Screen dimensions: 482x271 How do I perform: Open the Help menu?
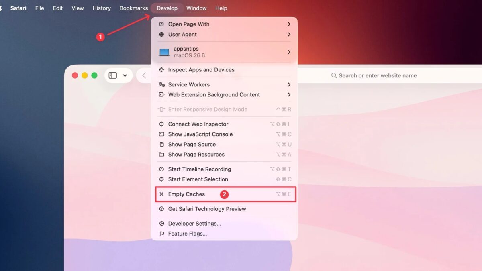[x=221, y=8]
